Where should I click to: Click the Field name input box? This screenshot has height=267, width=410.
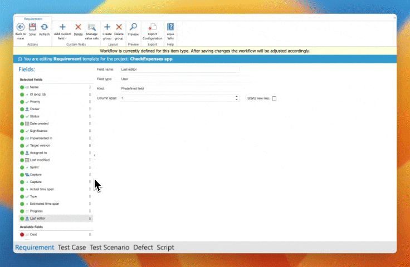click(179, 70)
